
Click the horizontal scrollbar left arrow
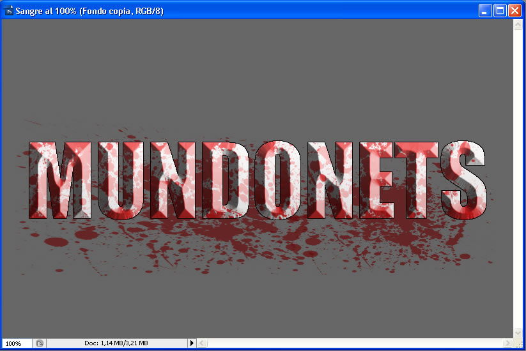pos(201,343)
